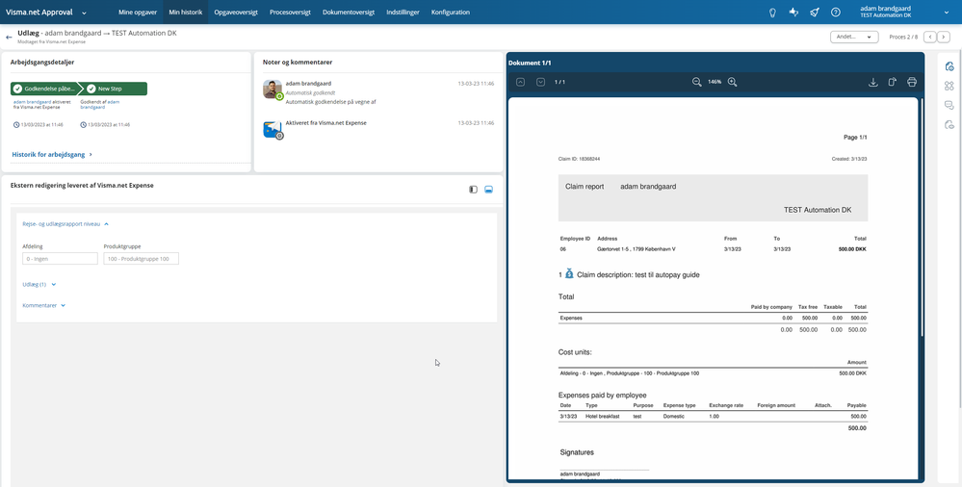Open Procesoversigt tab

click(290, 13)
